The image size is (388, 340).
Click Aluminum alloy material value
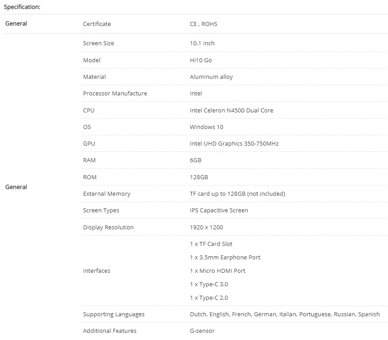(211, 77)
